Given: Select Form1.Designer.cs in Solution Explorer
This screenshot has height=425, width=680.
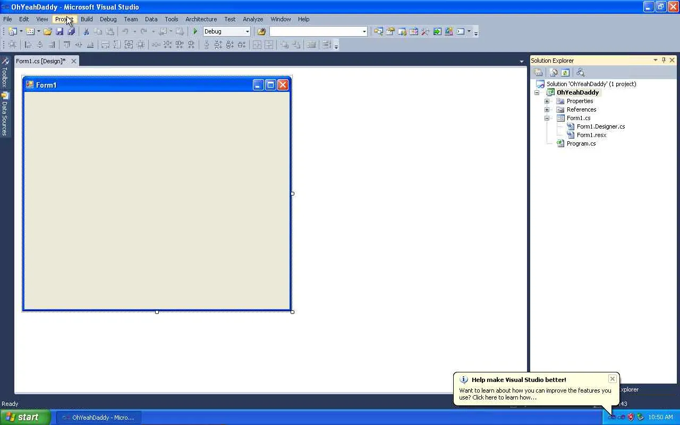Looking at the screenshot, I should coord(600,126).
